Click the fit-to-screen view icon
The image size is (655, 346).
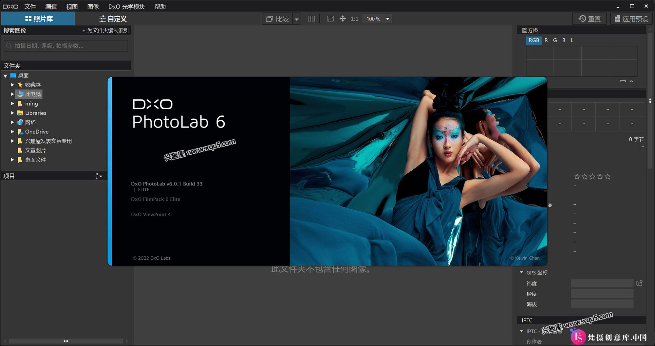(x=330, y=19)
